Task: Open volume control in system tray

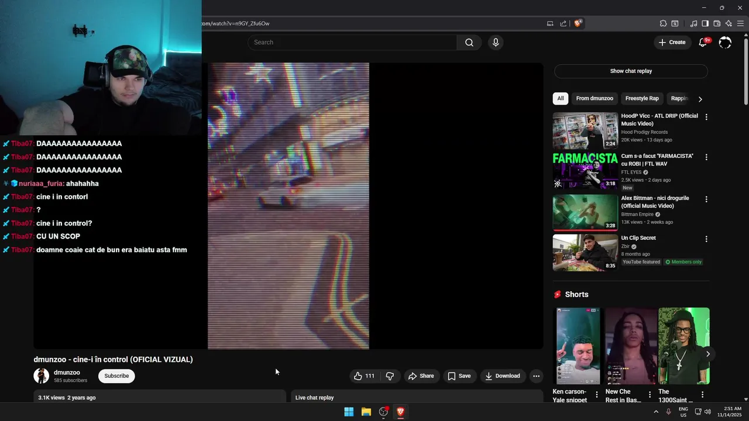Action: [x=707, y=412]
